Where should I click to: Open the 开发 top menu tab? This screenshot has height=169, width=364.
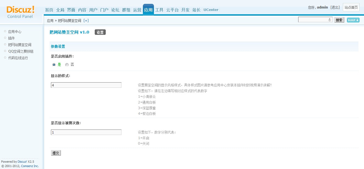[185, 10]
